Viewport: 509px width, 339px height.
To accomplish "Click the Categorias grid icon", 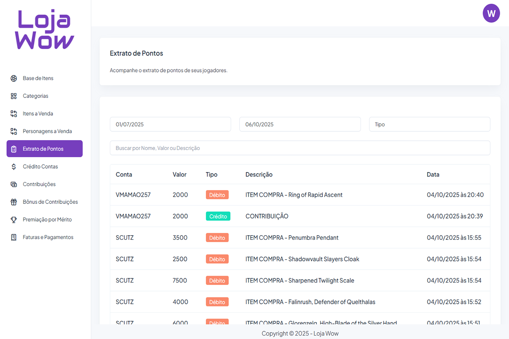I will click(14, 96).
